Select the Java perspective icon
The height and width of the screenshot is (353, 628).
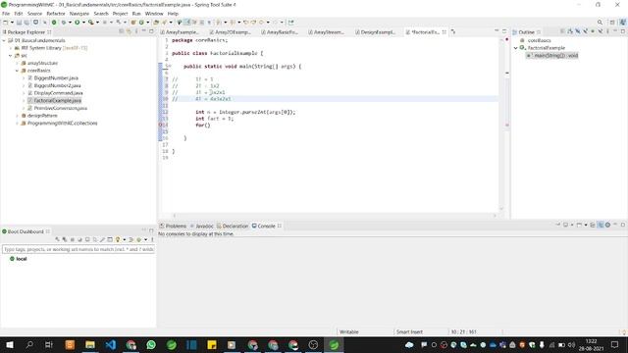coord(623,23)
